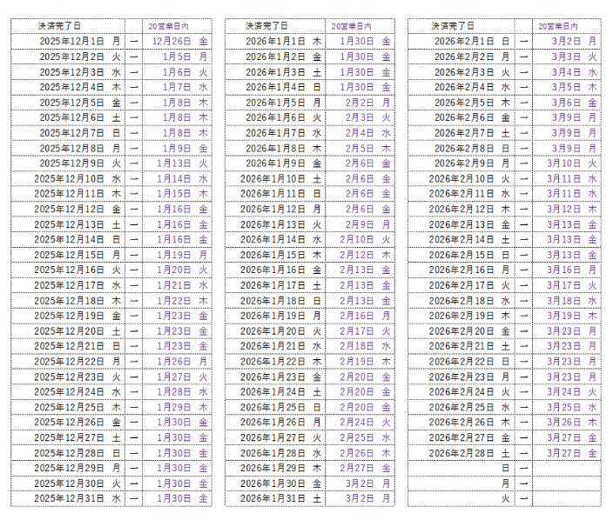
Task: Click the 2026年1月31日 date cell
Action: (x=274, y=498)
